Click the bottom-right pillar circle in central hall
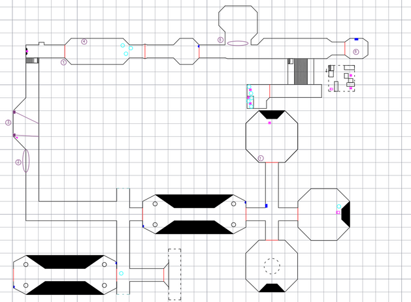This screenshot has width=411, height=302. (233, 224)
